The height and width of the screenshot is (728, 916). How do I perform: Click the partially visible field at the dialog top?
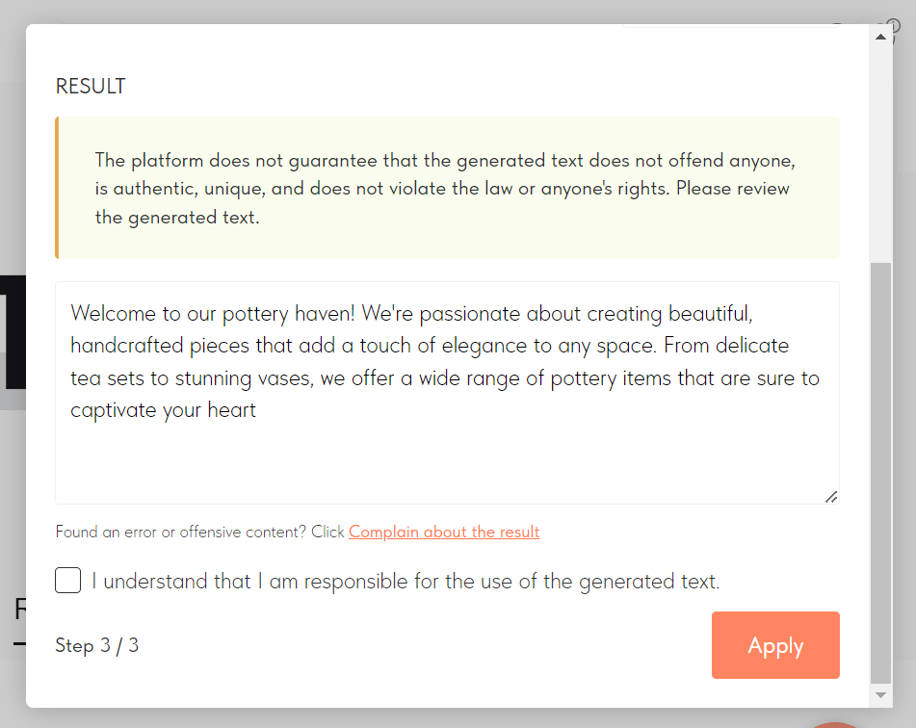tap(730, 26)
